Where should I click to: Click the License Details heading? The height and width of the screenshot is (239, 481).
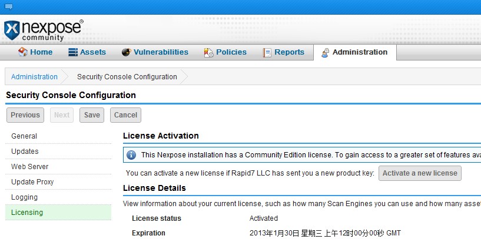[154, 188]
